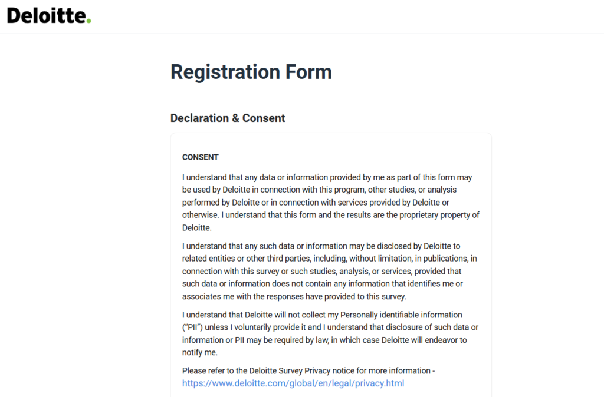This screenshot has width=604, height=397.
Task: Click the paragraph about Personally identifiable information
Action: click(330, 333)
